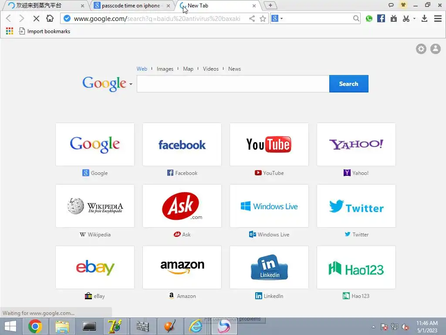Select the Videos search category

click(211, 68)
